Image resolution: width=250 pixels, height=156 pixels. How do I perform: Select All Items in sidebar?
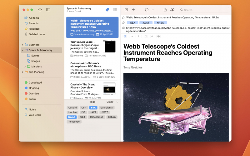[x=34, y=18]
